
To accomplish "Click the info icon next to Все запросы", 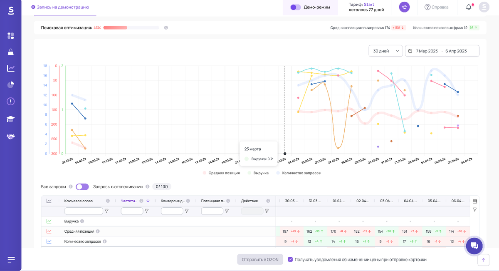I will coord(71,187).
